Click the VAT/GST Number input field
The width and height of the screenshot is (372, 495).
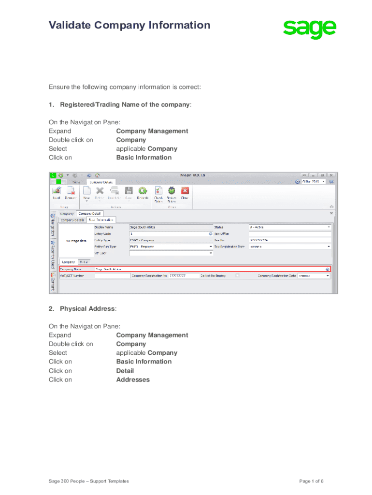coord(112,276)
